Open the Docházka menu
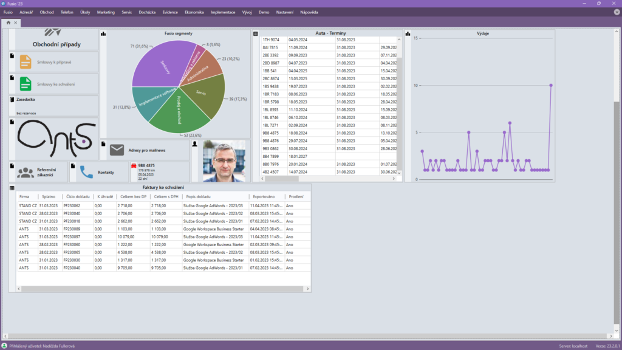The image size is (622, 350). (x=147, y=12)
